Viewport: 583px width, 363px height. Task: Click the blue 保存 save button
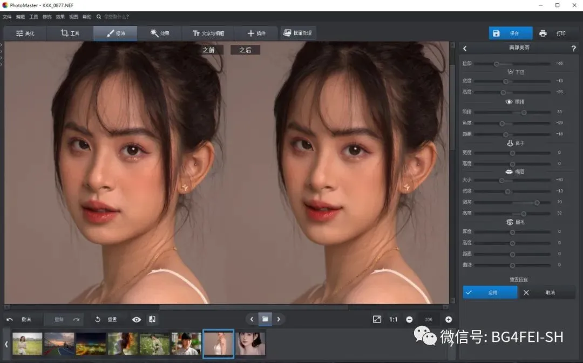click(511, 33)
